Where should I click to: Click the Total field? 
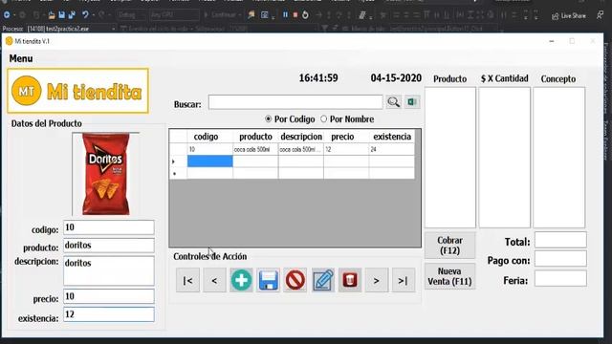560,240
